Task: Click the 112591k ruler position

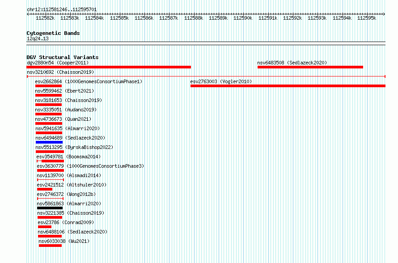Action: click(268, 18)
